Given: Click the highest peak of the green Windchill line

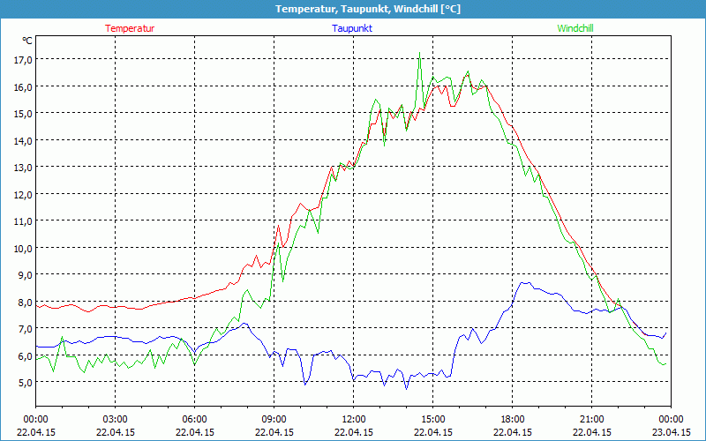Looking at the screenshot, I should point(419,54).
